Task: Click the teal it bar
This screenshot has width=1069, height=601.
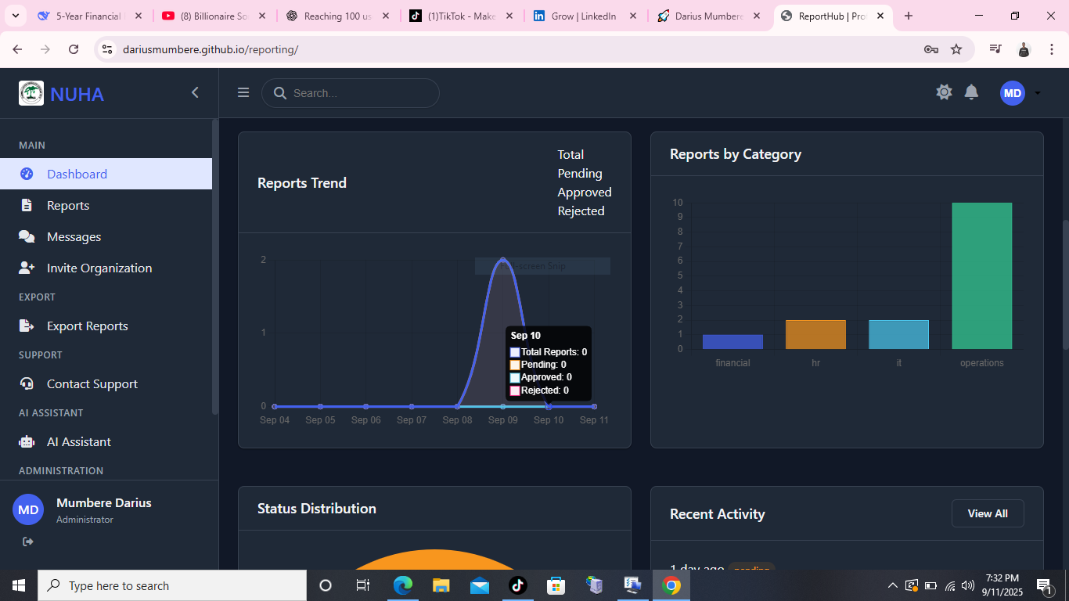Action: 898,334
